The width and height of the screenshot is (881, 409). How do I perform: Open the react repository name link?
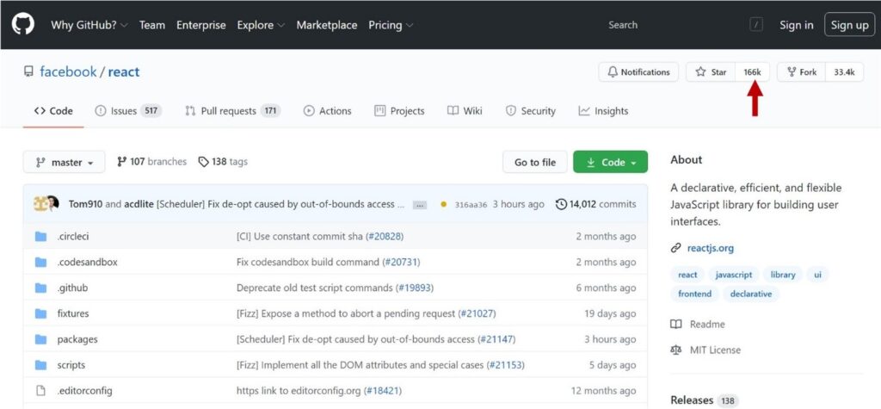tap(124, 72)
